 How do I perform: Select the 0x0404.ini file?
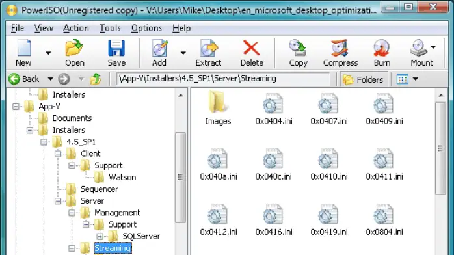coord(274,109)
